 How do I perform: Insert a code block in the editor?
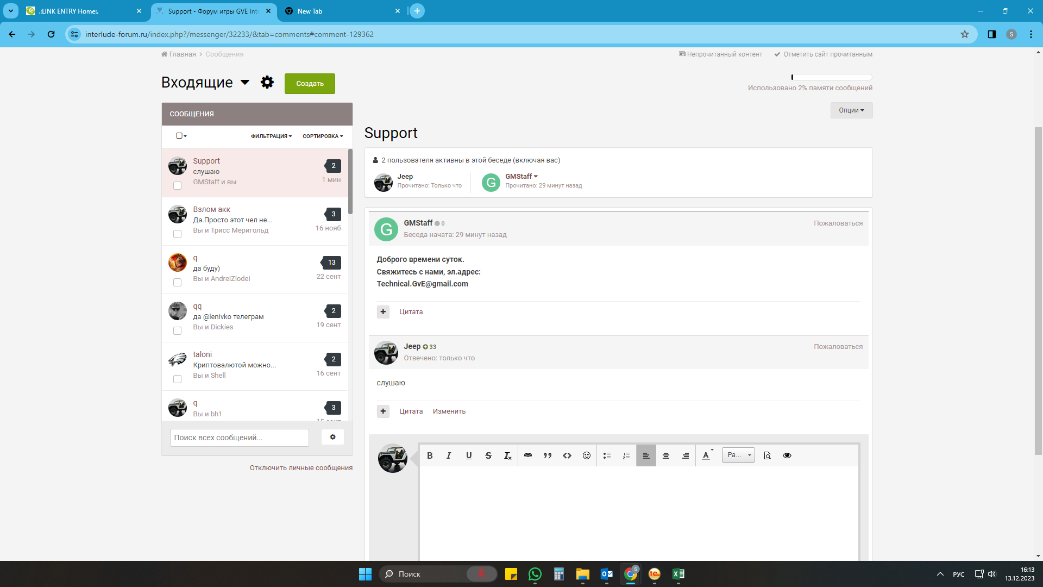567,455
